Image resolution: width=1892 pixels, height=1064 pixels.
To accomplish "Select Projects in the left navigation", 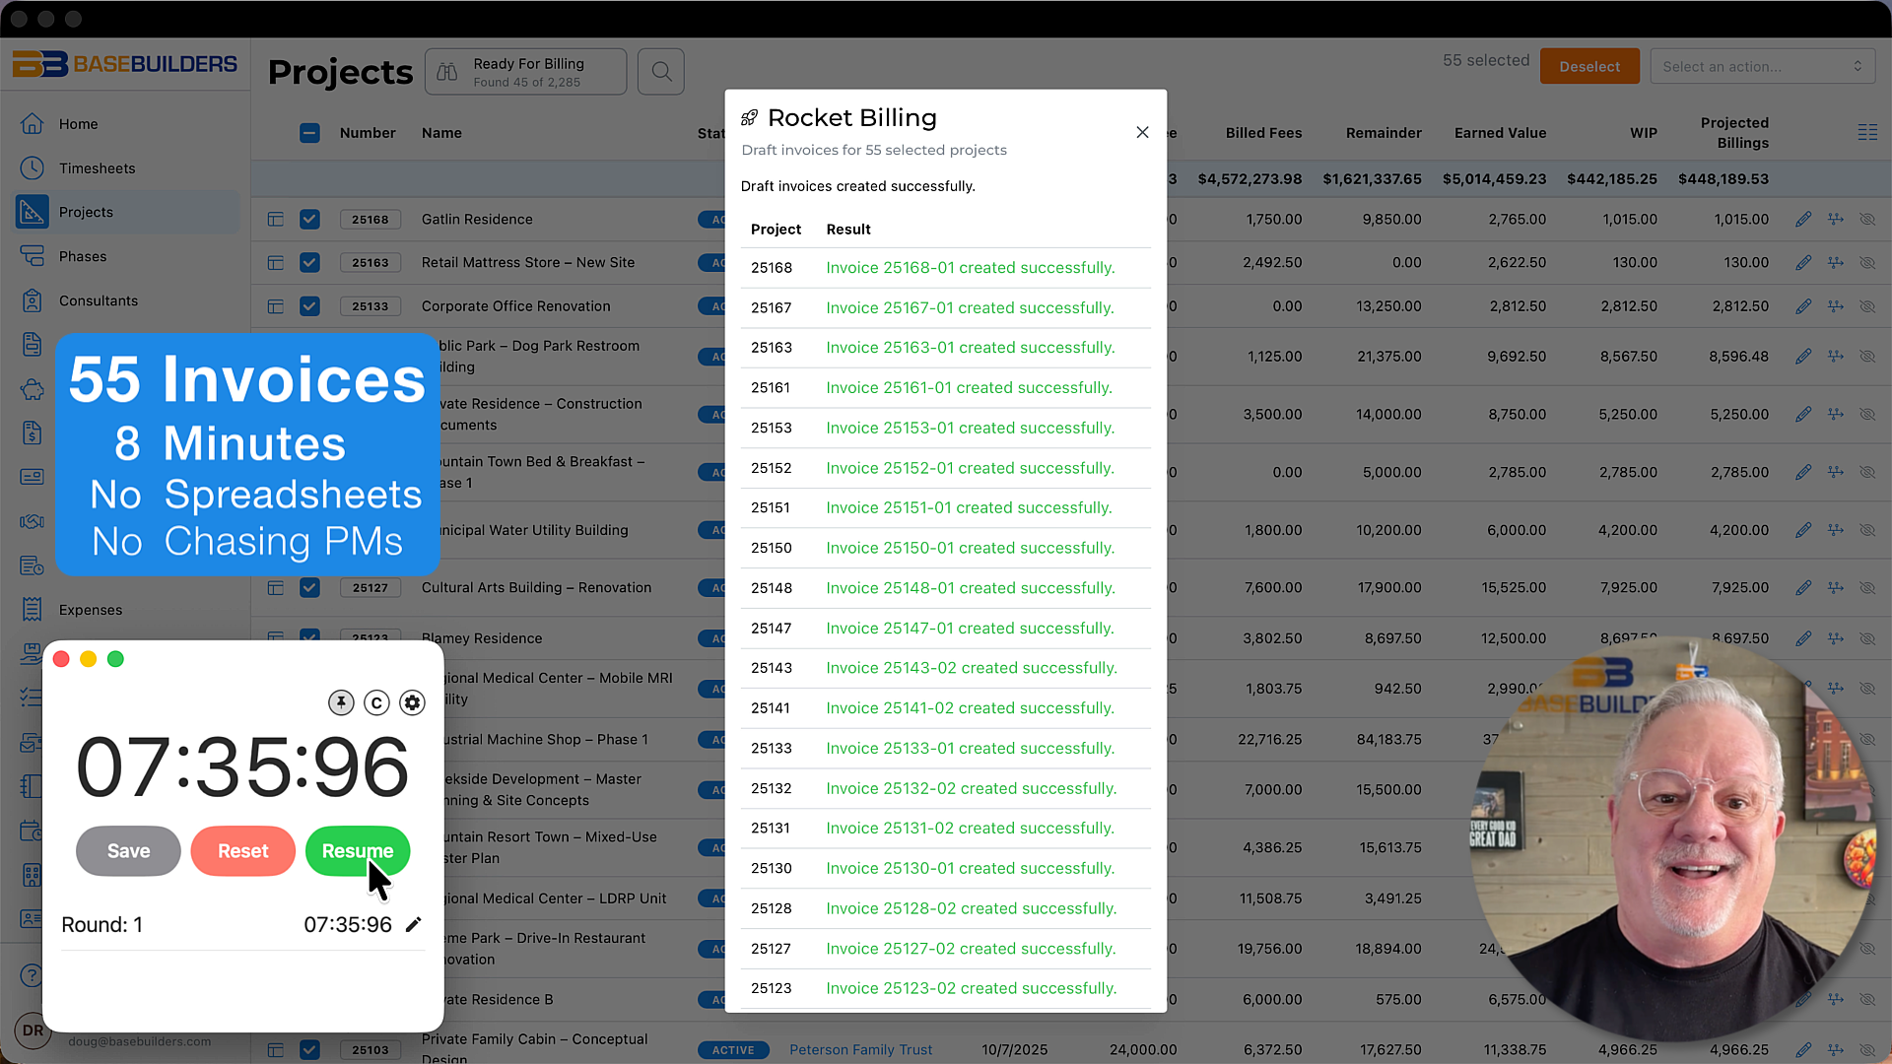I will coord(86,212).
